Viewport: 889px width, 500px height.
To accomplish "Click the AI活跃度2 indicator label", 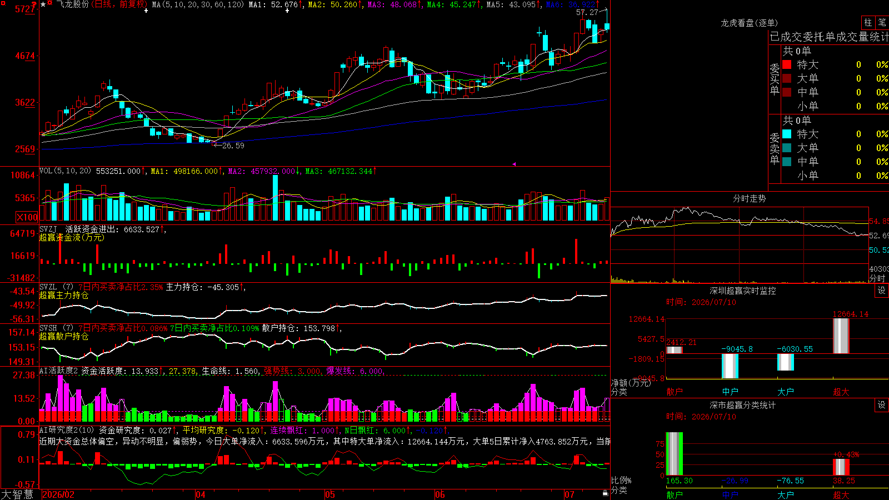I will click(x=59, y=371).
